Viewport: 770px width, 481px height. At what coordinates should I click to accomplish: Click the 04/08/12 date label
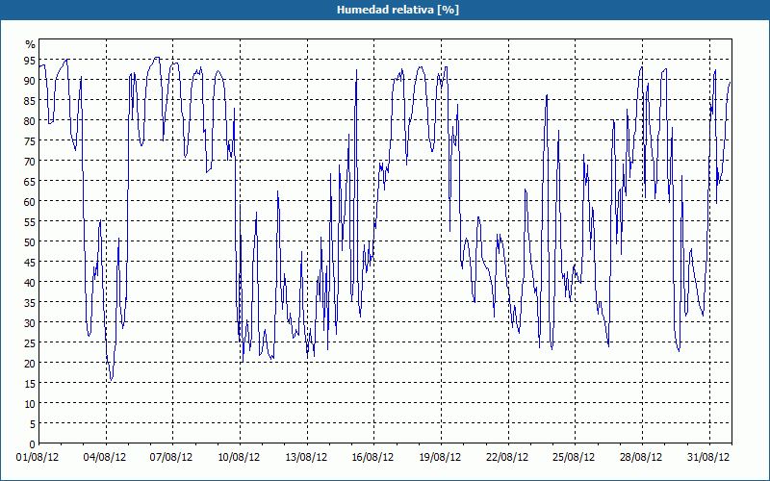click(105, 457)
